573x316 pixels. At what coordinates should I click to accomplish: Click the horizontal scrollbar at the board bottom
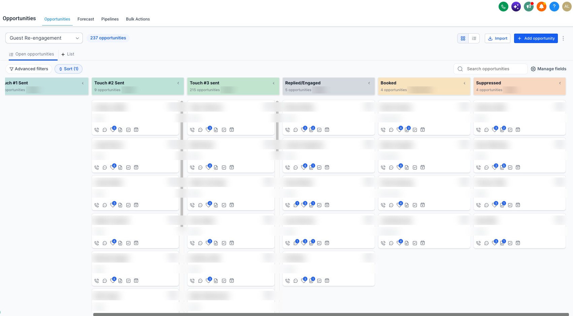tap(331, 315)
